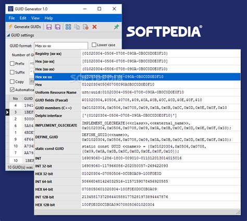The height and width of the screenshot is (221, 247).
Task: Tick the Prefix checkbox
Action: pyautogui.click(x=12, y=64)
